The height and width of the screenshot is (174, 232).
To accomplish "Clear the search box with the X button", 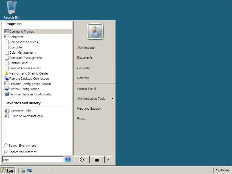I will [x=68, y=159].
